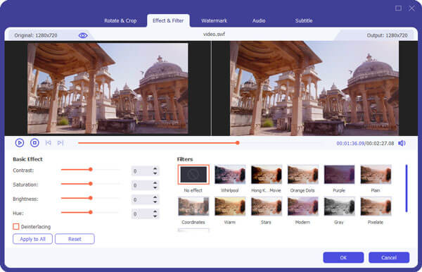Jump to the next frame
This screenshot has height=272, width=422.
tap(60, 143)
